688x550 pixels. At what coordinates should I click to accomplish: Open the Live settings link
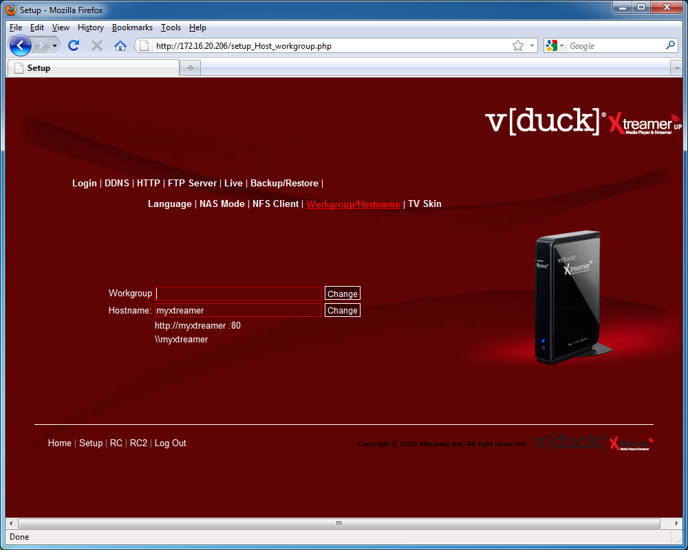point(233,183)
